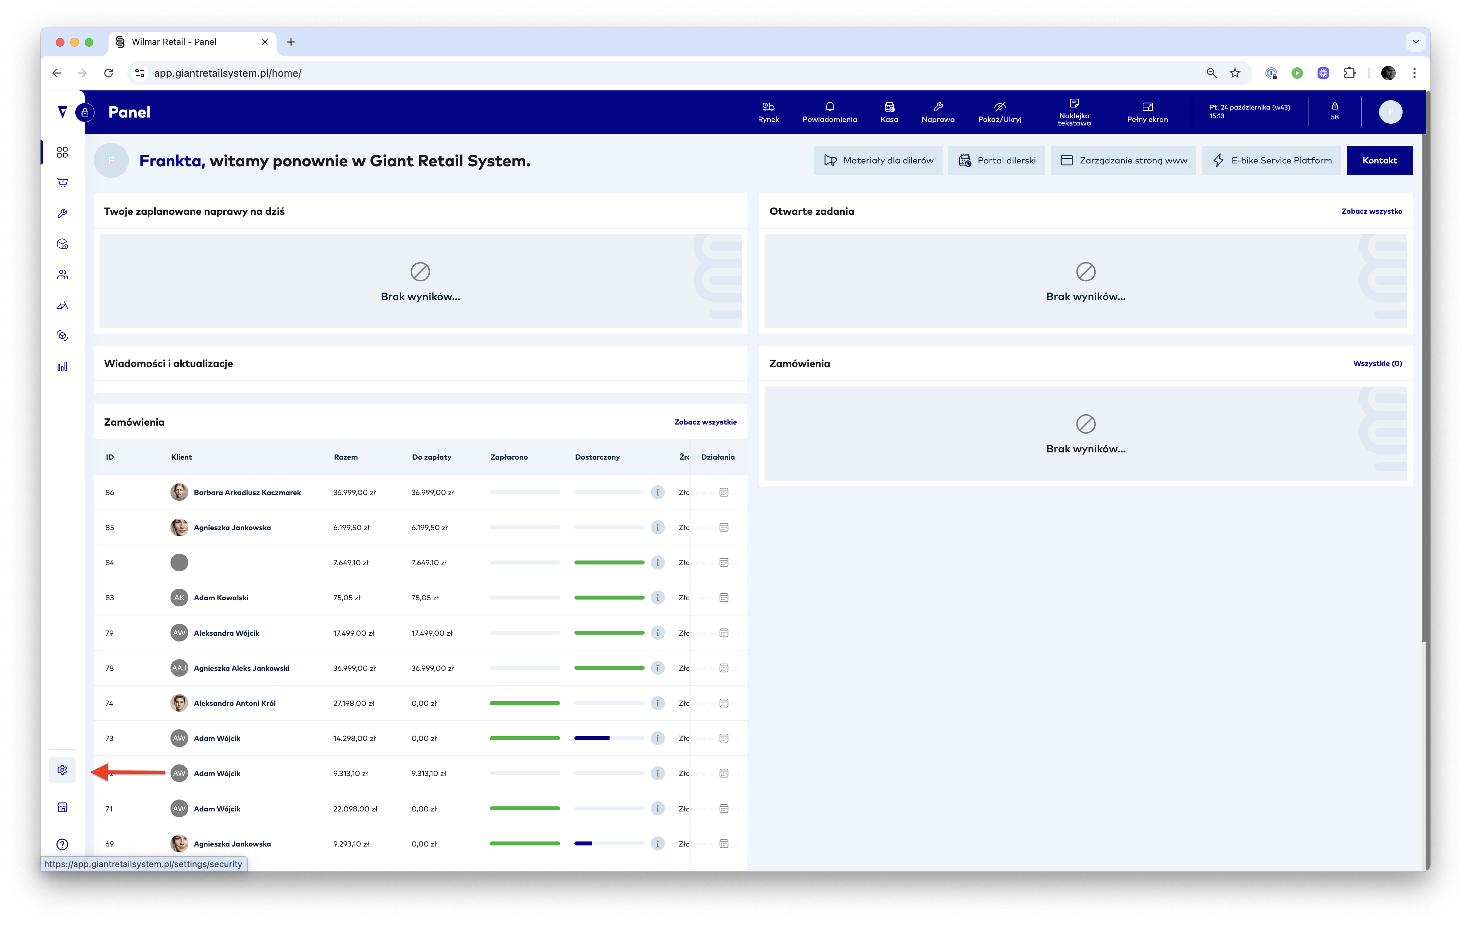Toggle the sidebar lock button
This screenshot has width=1471, height=925.
tap(85, 112)
